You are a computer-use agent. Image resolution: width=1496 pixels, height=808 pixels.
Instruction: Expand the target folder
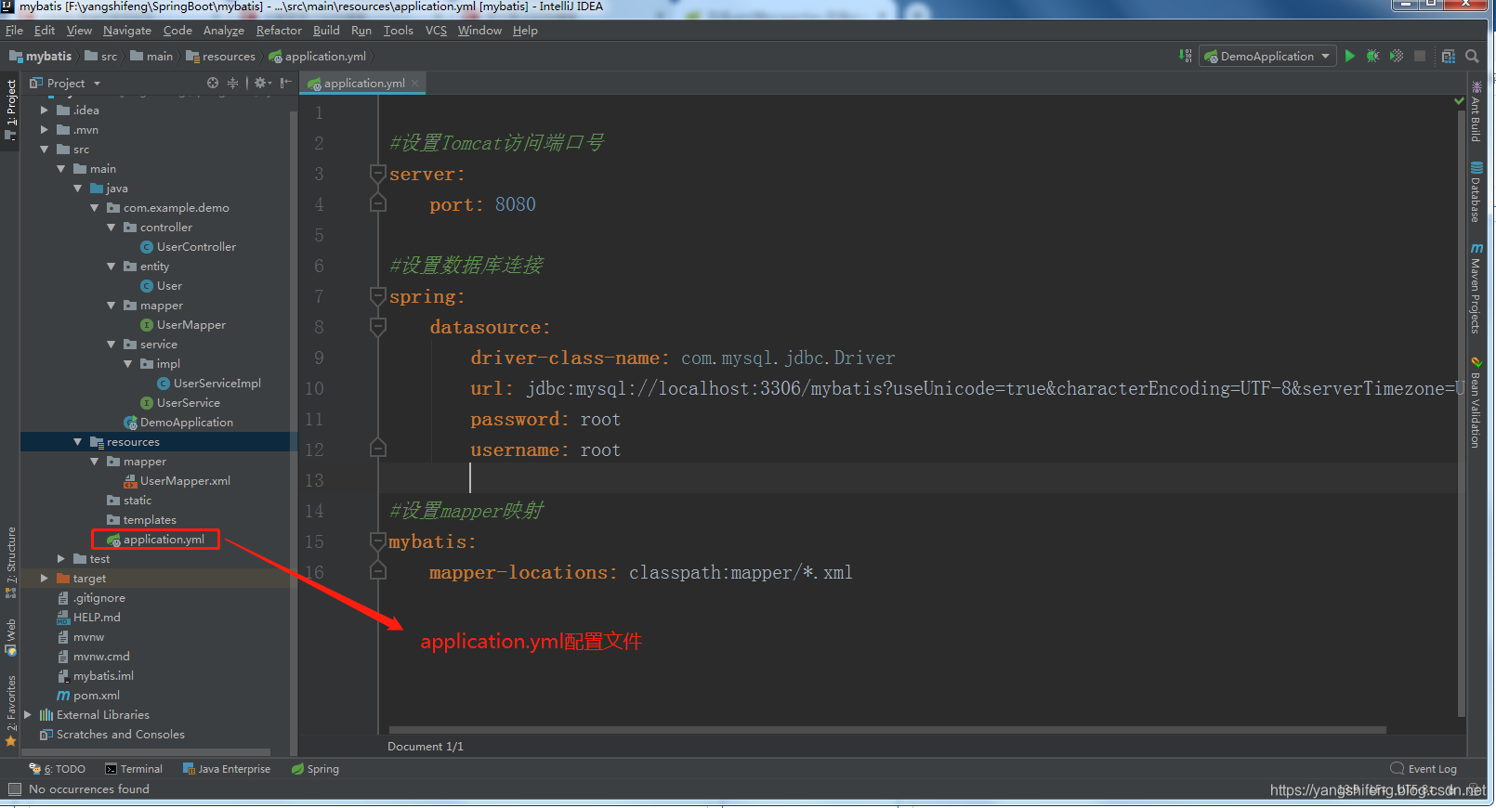coord(44,579)
